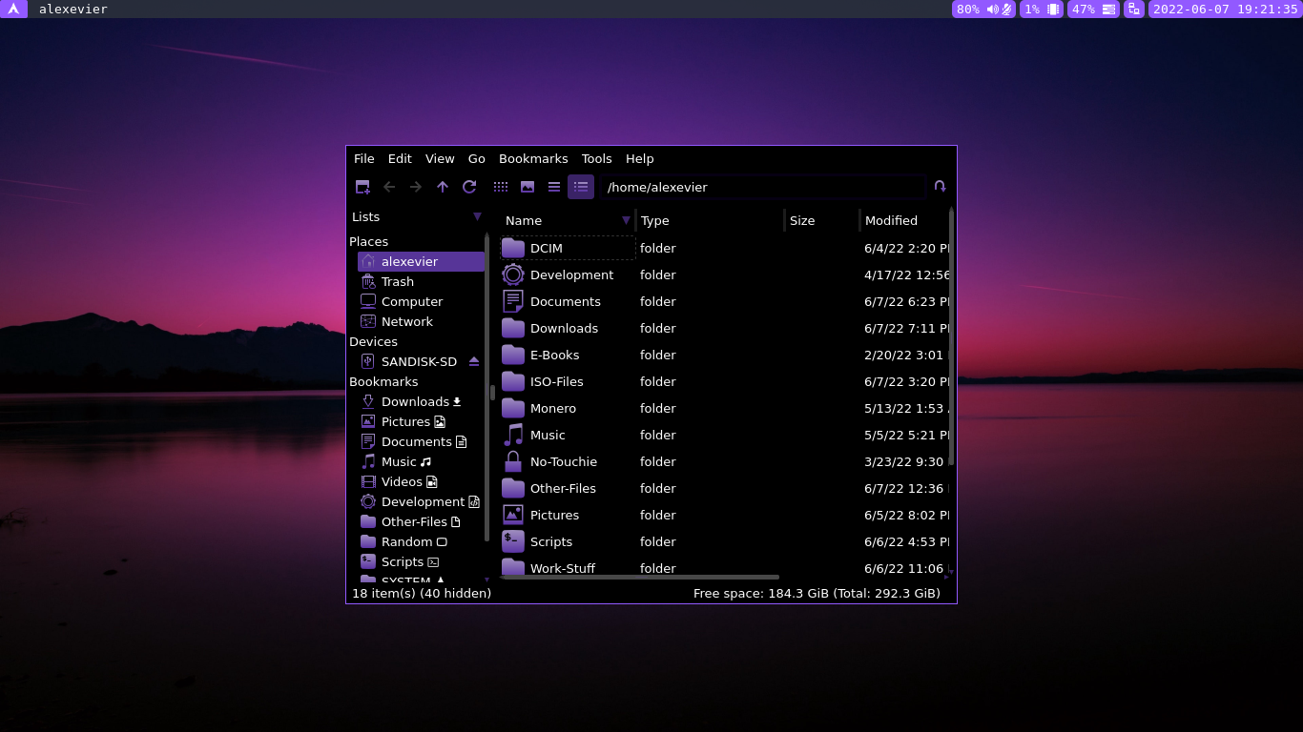Select the E-Books folder icon
This screenshot has width=1303, height=732.
tap(513, 355)
